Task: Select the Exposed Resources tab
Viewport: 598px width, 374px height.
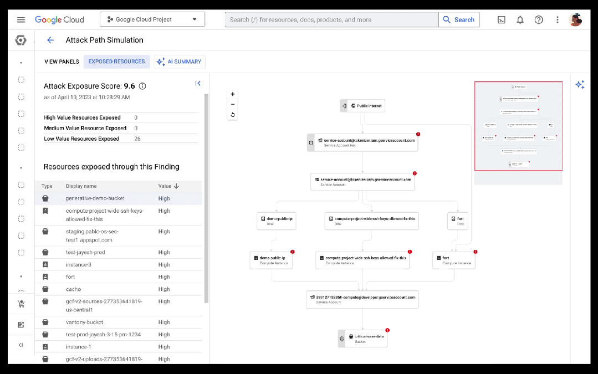Action: pos(117,62)
